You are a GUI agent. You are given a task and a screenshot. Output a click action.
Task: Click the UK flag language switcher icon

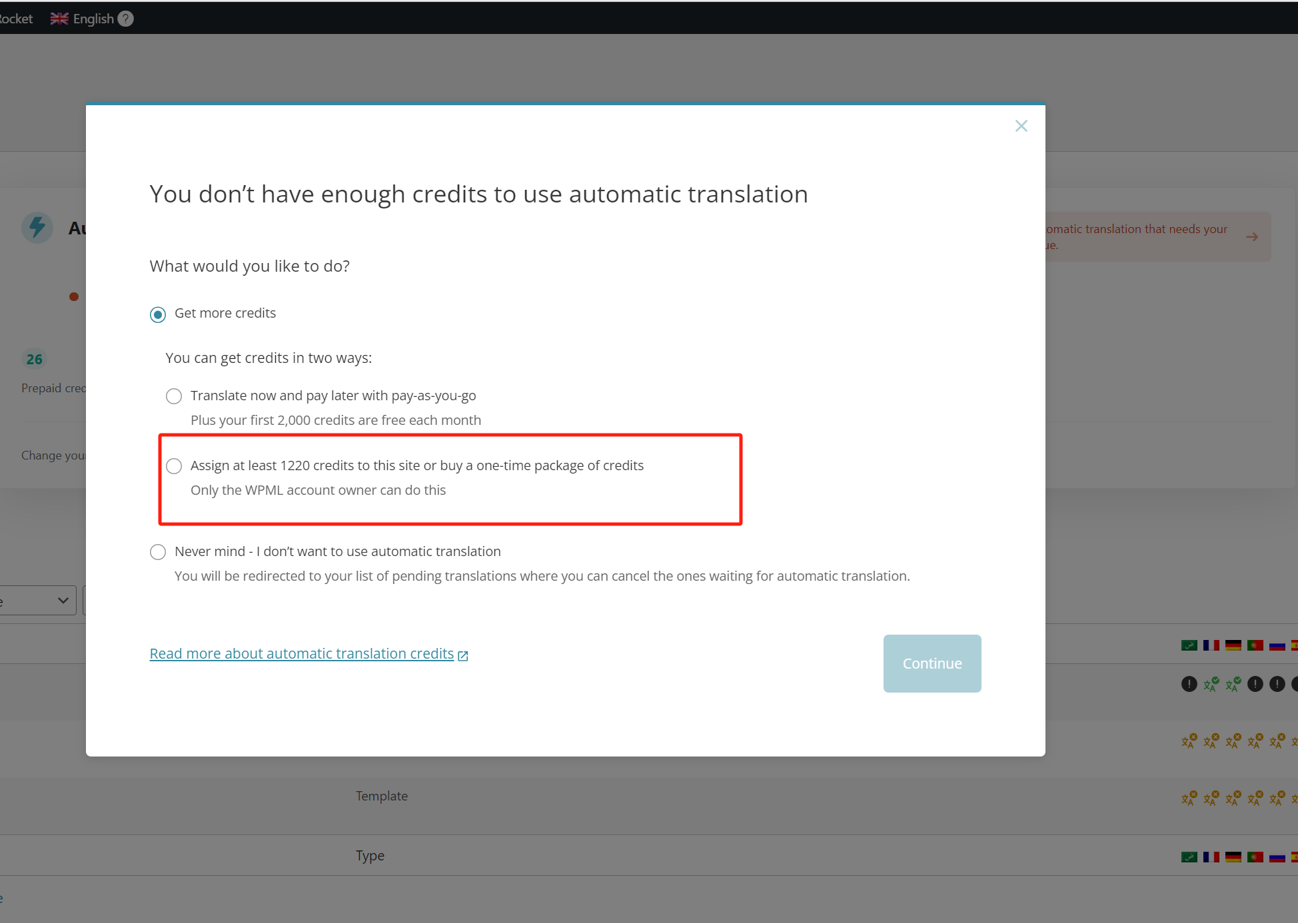coord(59,19)
